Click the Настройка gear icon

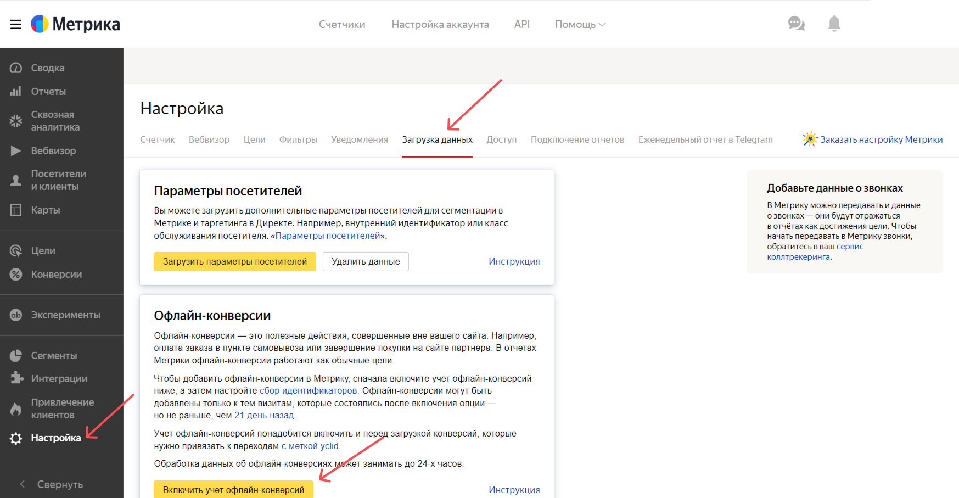coord(16,438)
